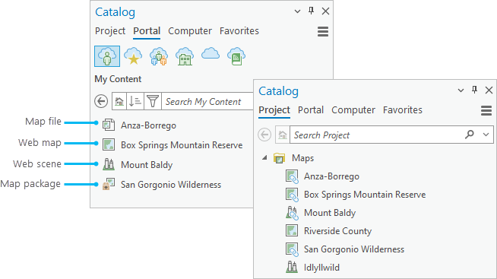The width and height of the screenshot is (497, 279).
Task: Open the options chevron of the back Catalog pane
Action: point(297,11)
